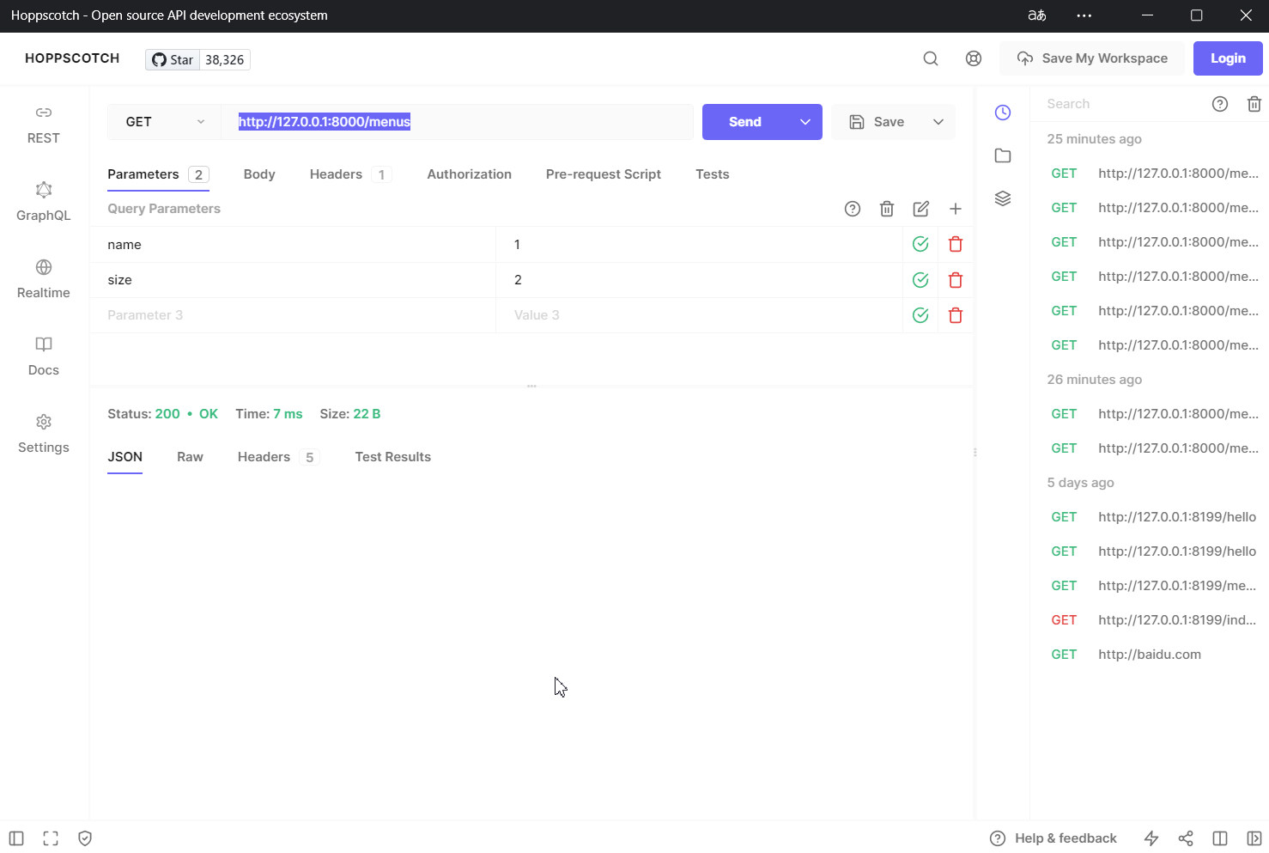Click the Parameter 3 name field

[293, 315]
